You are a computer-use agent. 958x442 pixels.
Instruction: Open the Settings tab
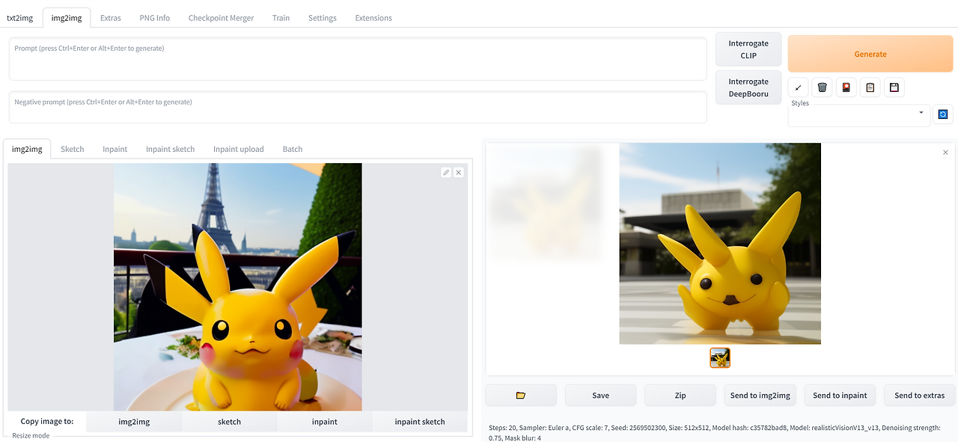pos(323,17)
